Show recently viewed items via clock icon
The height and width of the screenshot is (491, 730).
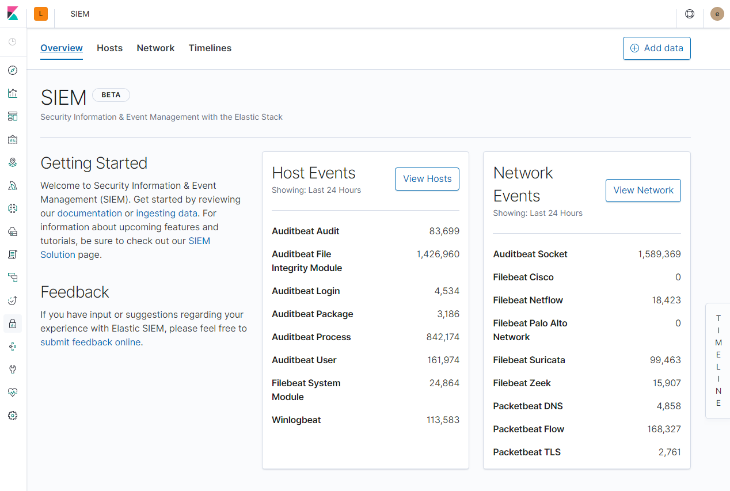(x=13, y=41)
